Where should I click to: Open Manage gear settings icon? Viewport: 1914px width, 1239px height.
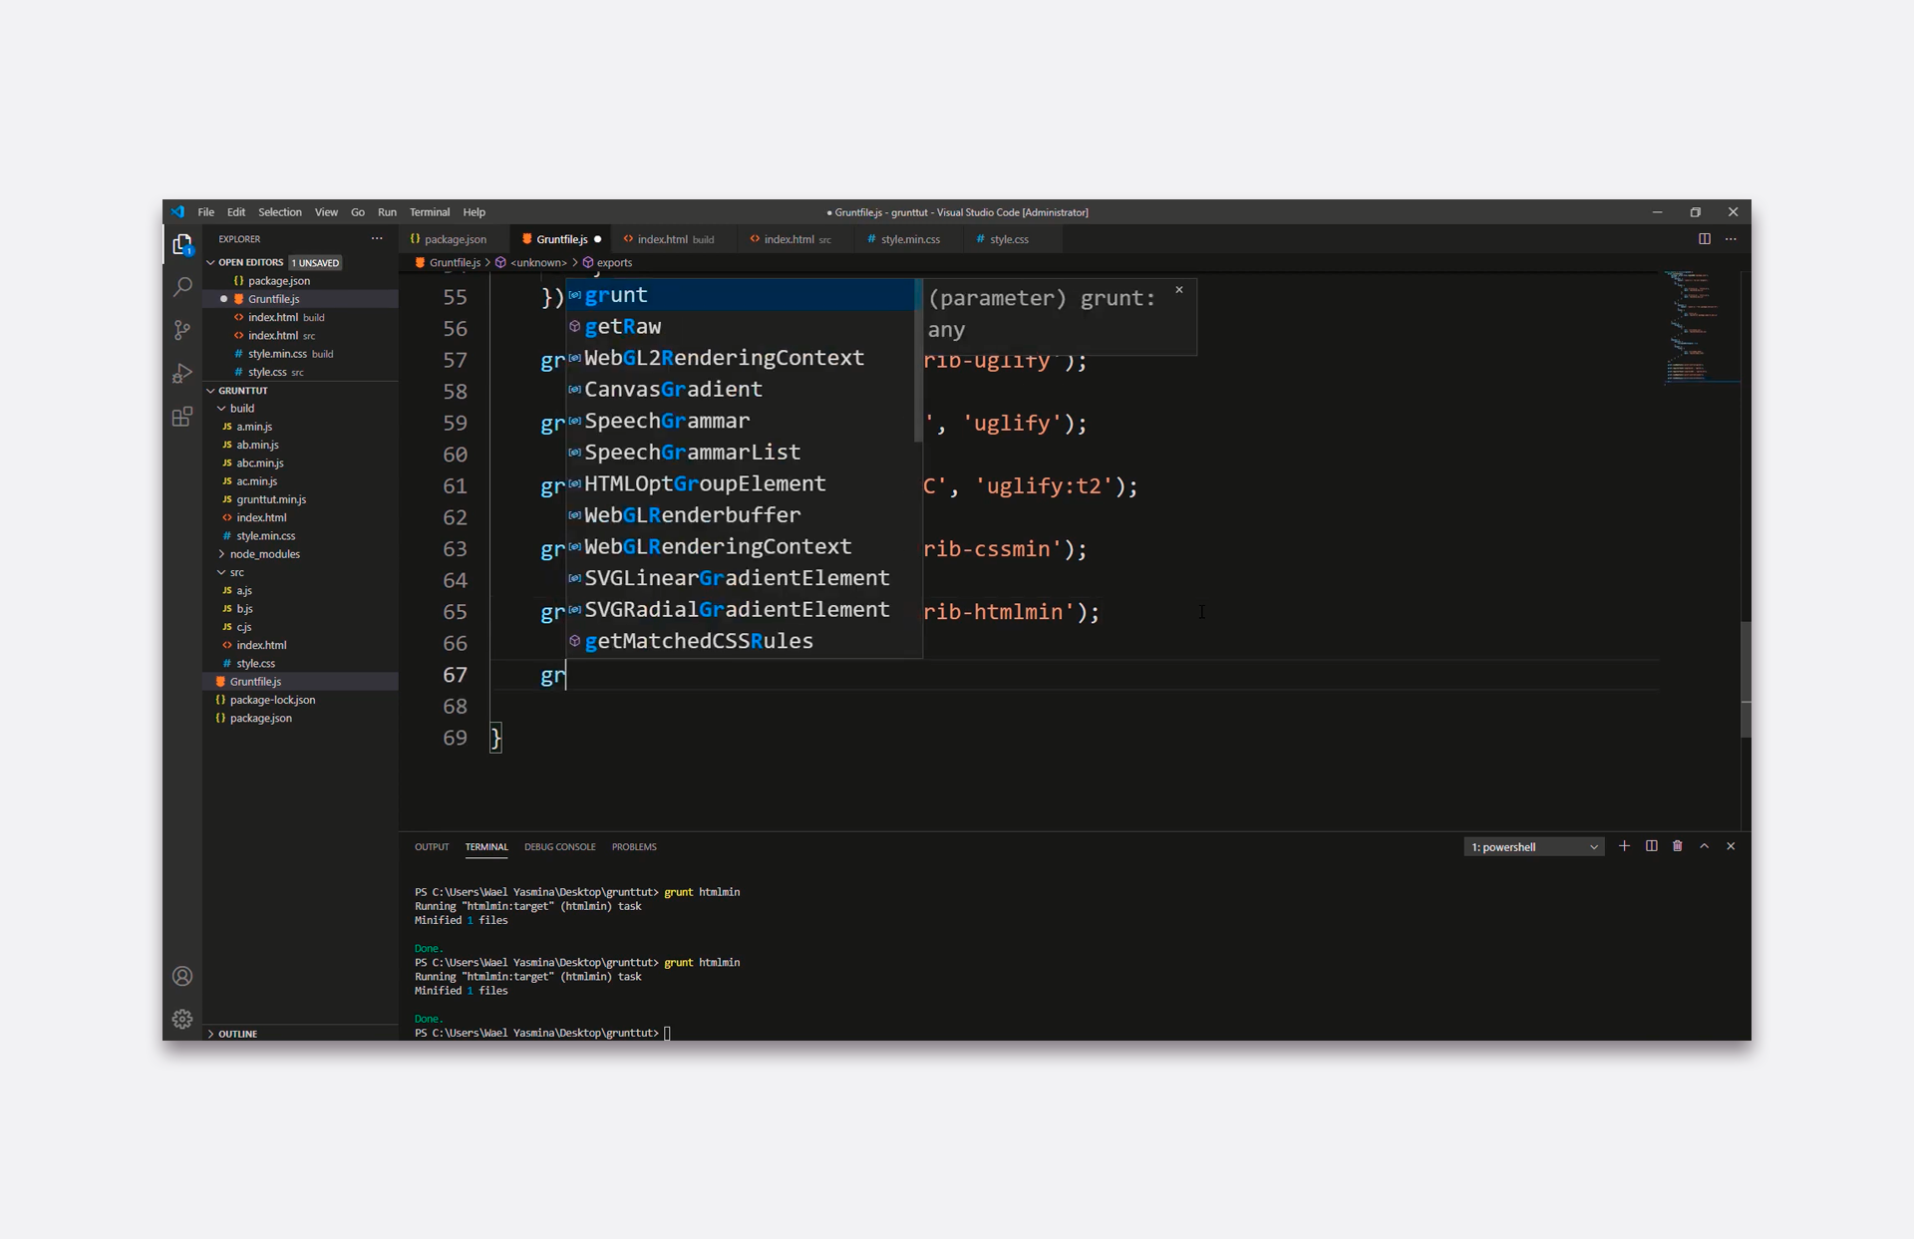(x=182, y=1019)
